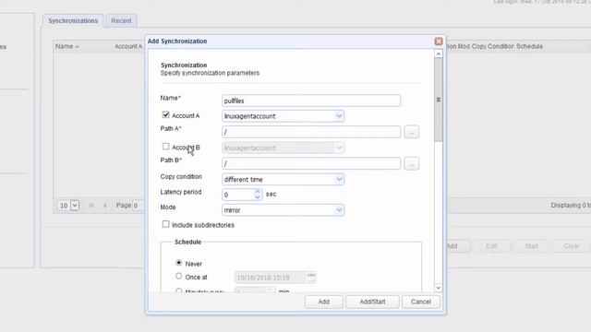Click into the Path A field
This screenshot has height=332, width=591.
[x=311, y=132]
